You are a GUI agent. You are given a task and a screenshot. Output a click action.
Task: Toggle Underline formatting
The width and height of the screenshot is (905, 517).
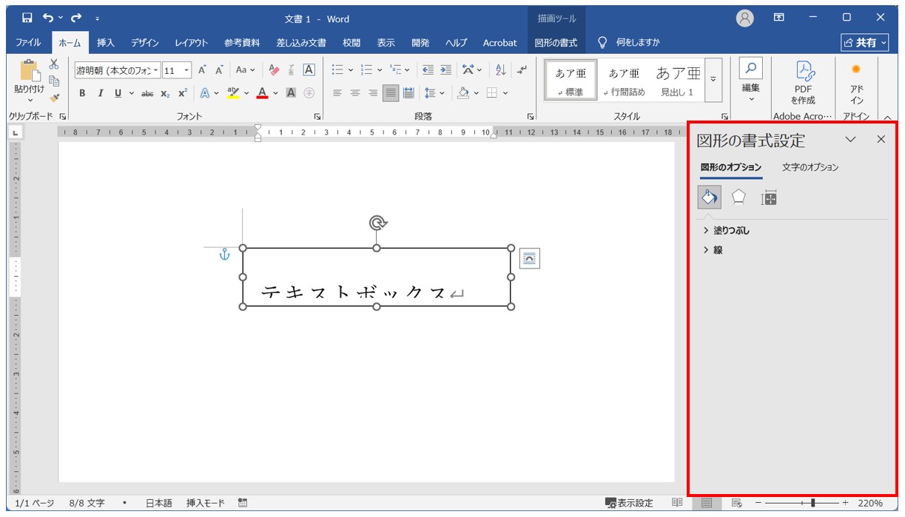point(118,93)
